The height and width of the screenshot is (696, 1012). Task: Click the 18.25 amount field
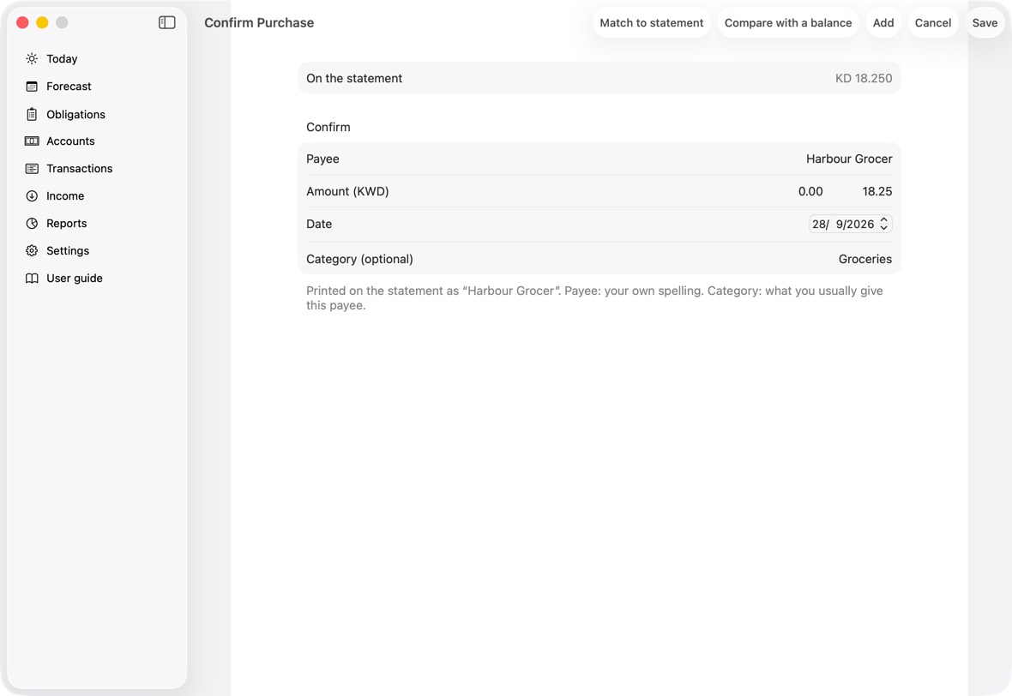[877, 192]
